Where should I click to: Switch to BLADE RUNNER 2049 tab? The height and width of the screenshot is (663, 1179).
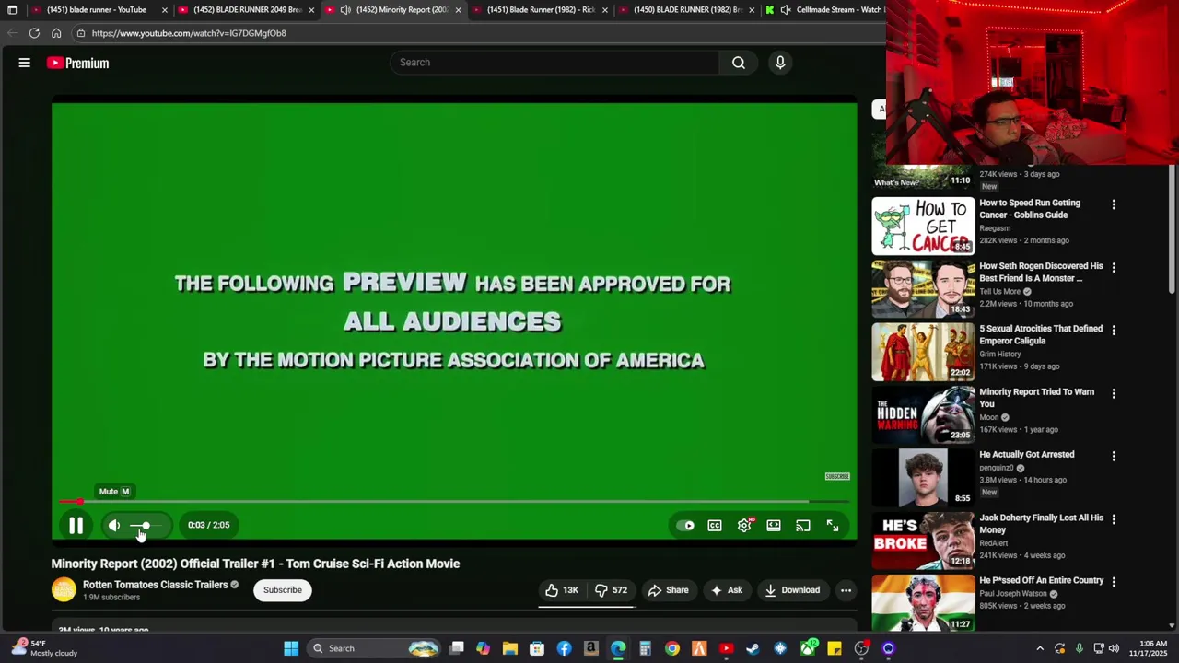pos(247,10)
